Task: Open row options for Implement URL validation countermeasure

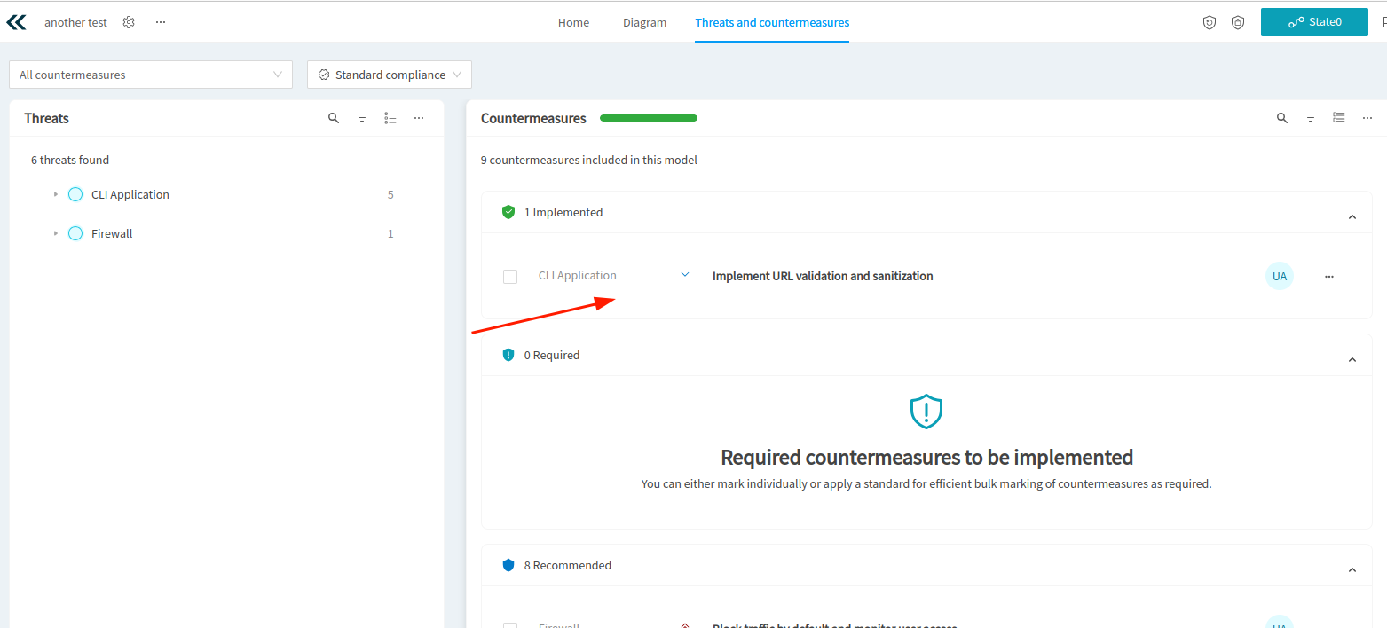Action: point(1329,277)
